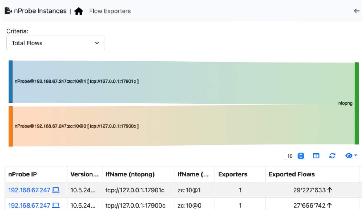Screen dimensions: 362x210
Task: Click laptop icon in the 17900c row
Action: (56, 205)
